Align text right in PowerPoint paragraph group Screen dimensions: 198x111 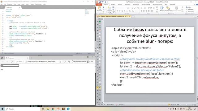[x=146, y=11]
